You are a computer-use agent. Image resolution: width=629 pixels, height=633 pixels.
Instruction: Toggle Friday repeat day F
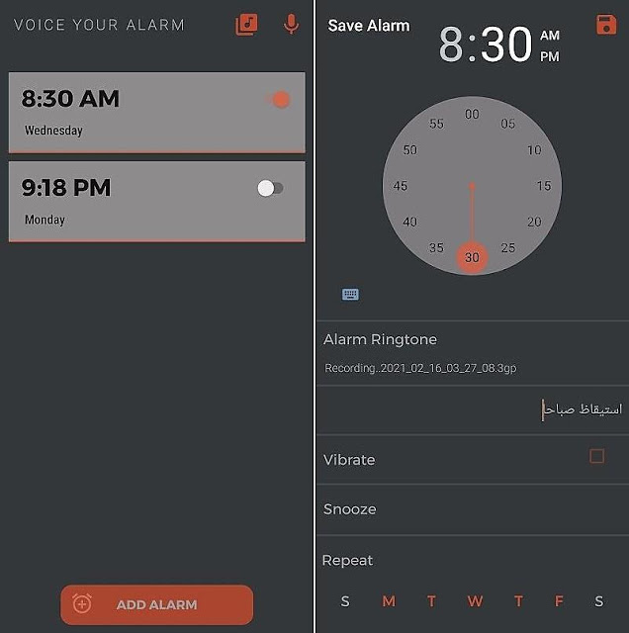(x=559, y=601)
